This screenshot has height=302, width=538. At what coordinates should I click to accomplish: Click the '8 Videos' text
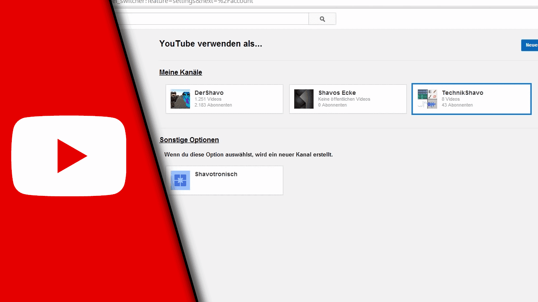(x=451, y=99)
